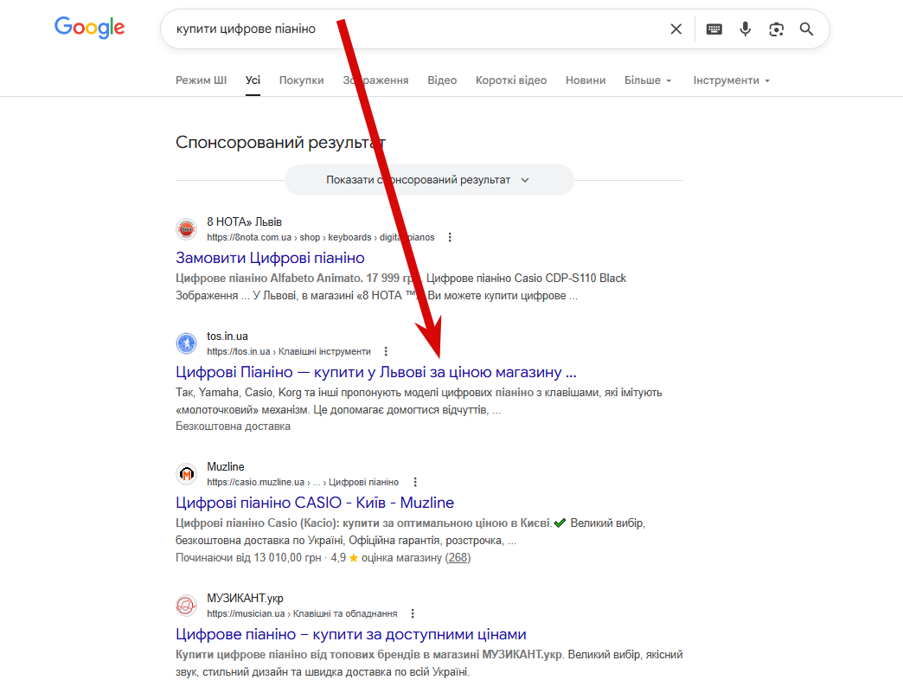Click the tos.in.ua site name
The height and width of the screenshot is (680, 903).
[x=227, y=336]
